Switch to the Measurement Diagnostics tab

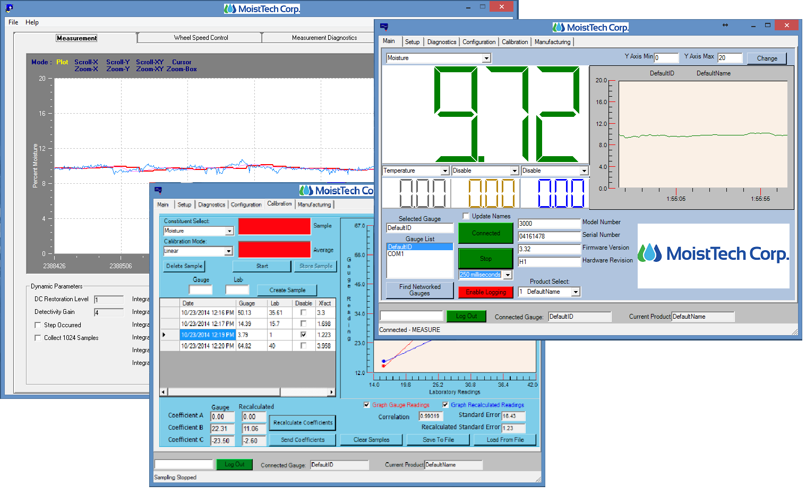[x=324, y=38]
